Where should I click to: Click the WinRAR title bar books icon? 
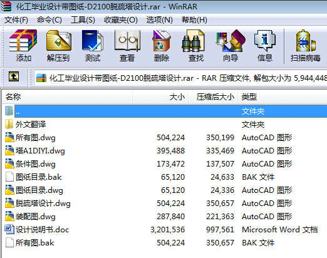tap(6, 6)
